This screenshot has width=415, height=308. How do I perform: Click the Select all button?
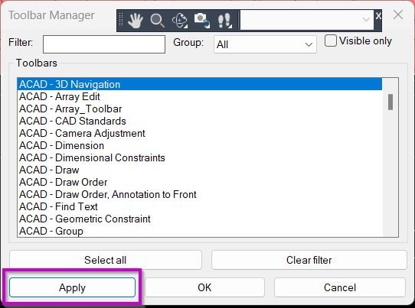(106, 260)
